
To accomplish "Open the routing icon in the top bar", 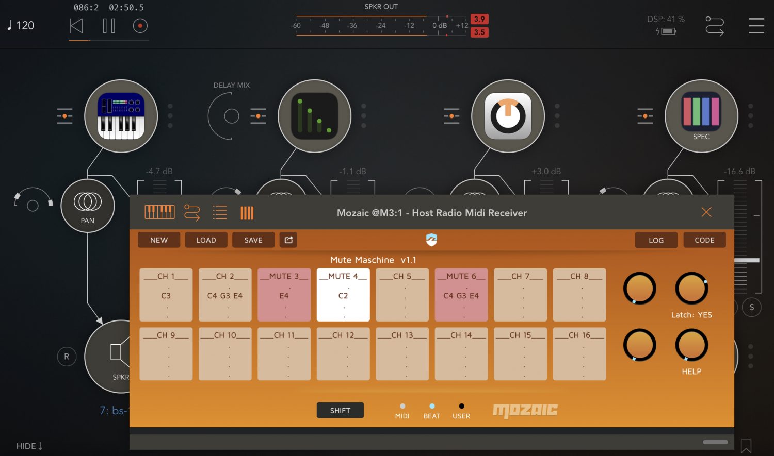I will 715,26.
